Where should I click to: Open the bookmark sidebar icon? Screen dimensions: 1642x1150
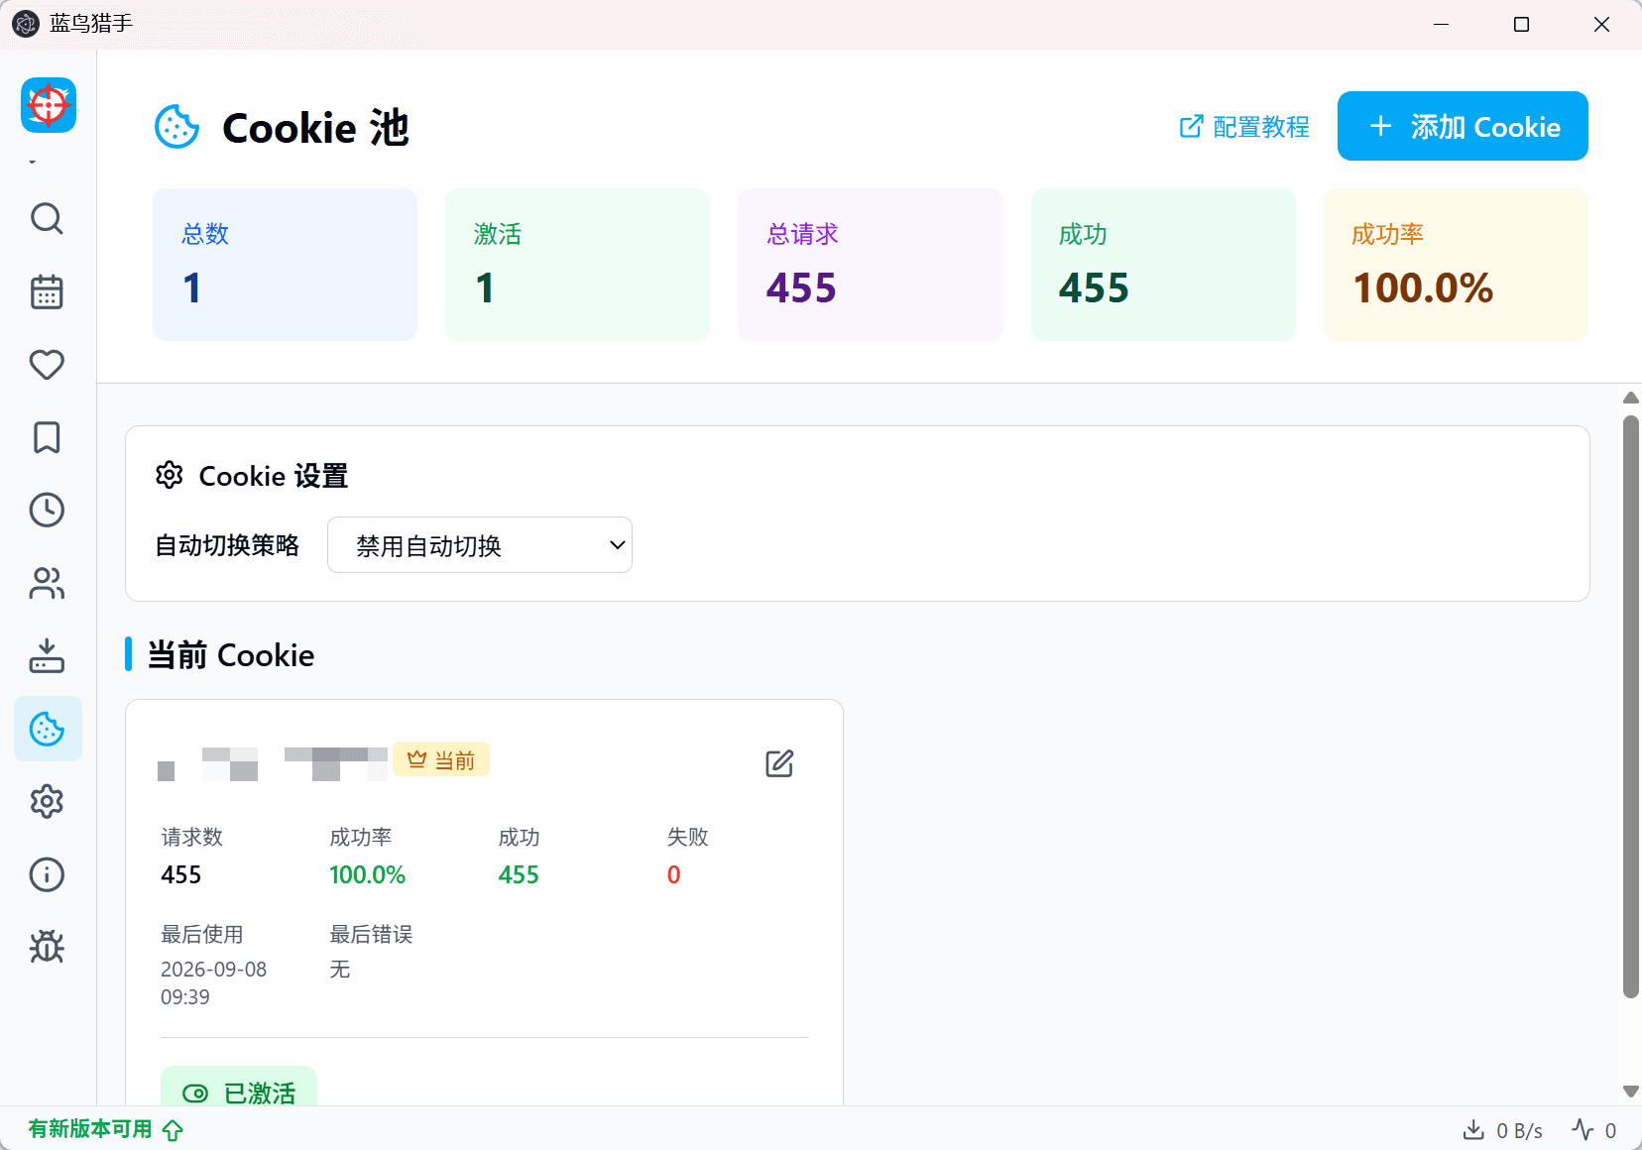pos(47,437)
